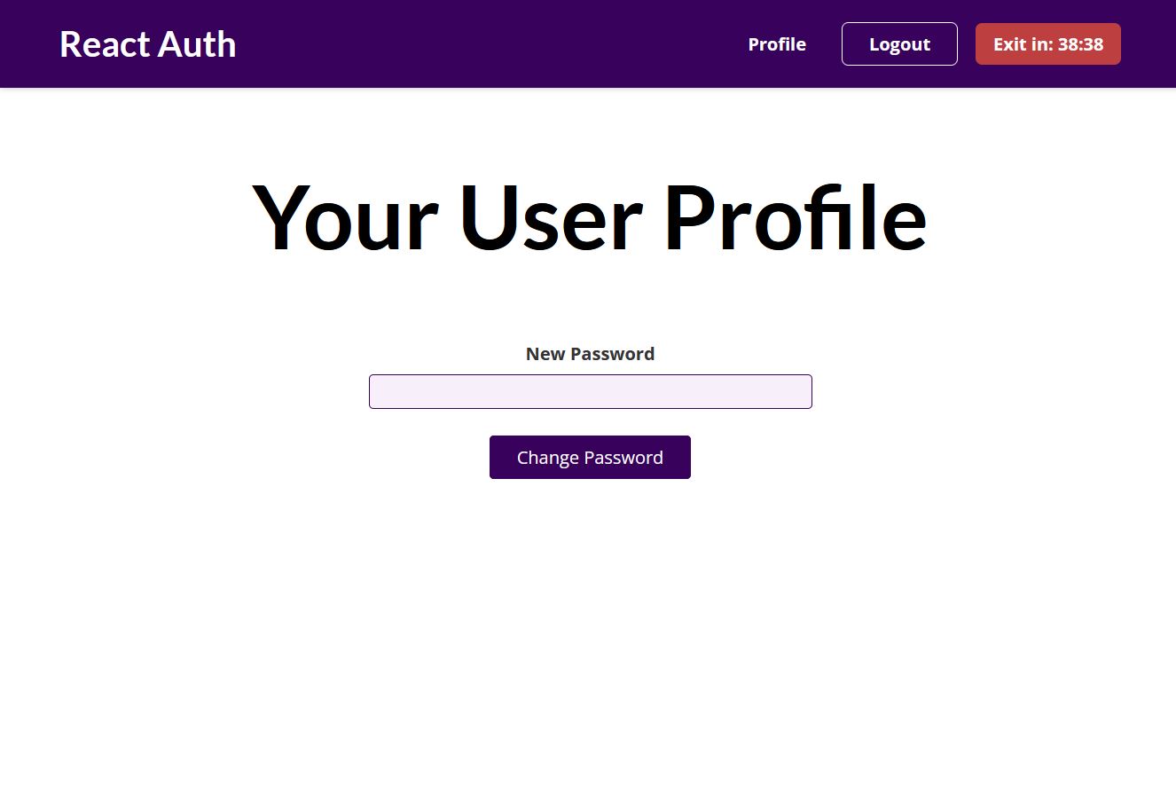The image size is (1176, 785).
Task: Check the session countdown timer badge
Action: pyautogui.click(x=1047, y=43)
